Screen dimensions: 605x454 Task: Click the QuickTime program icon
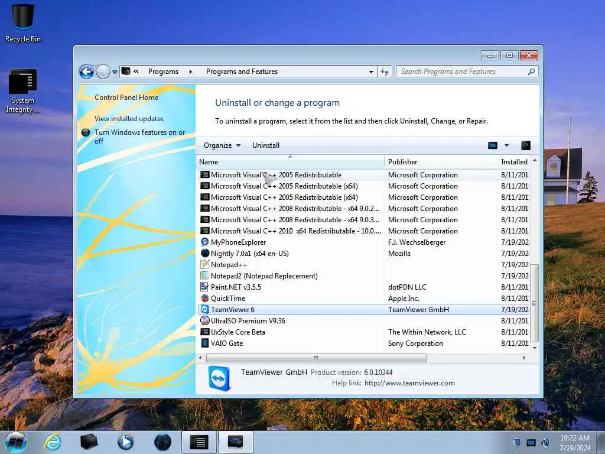pyautogui.click(x=205, y=298)
